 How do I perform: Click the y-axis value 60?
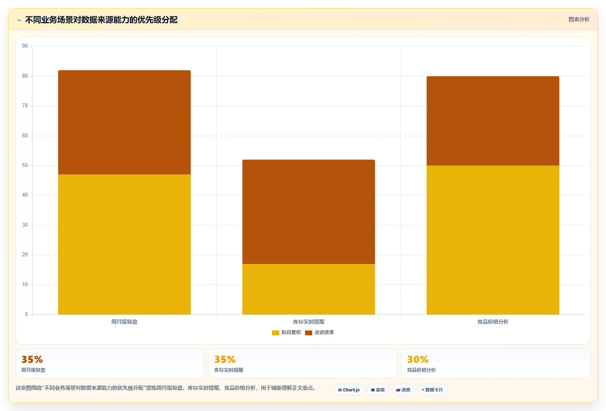[25, 136]
